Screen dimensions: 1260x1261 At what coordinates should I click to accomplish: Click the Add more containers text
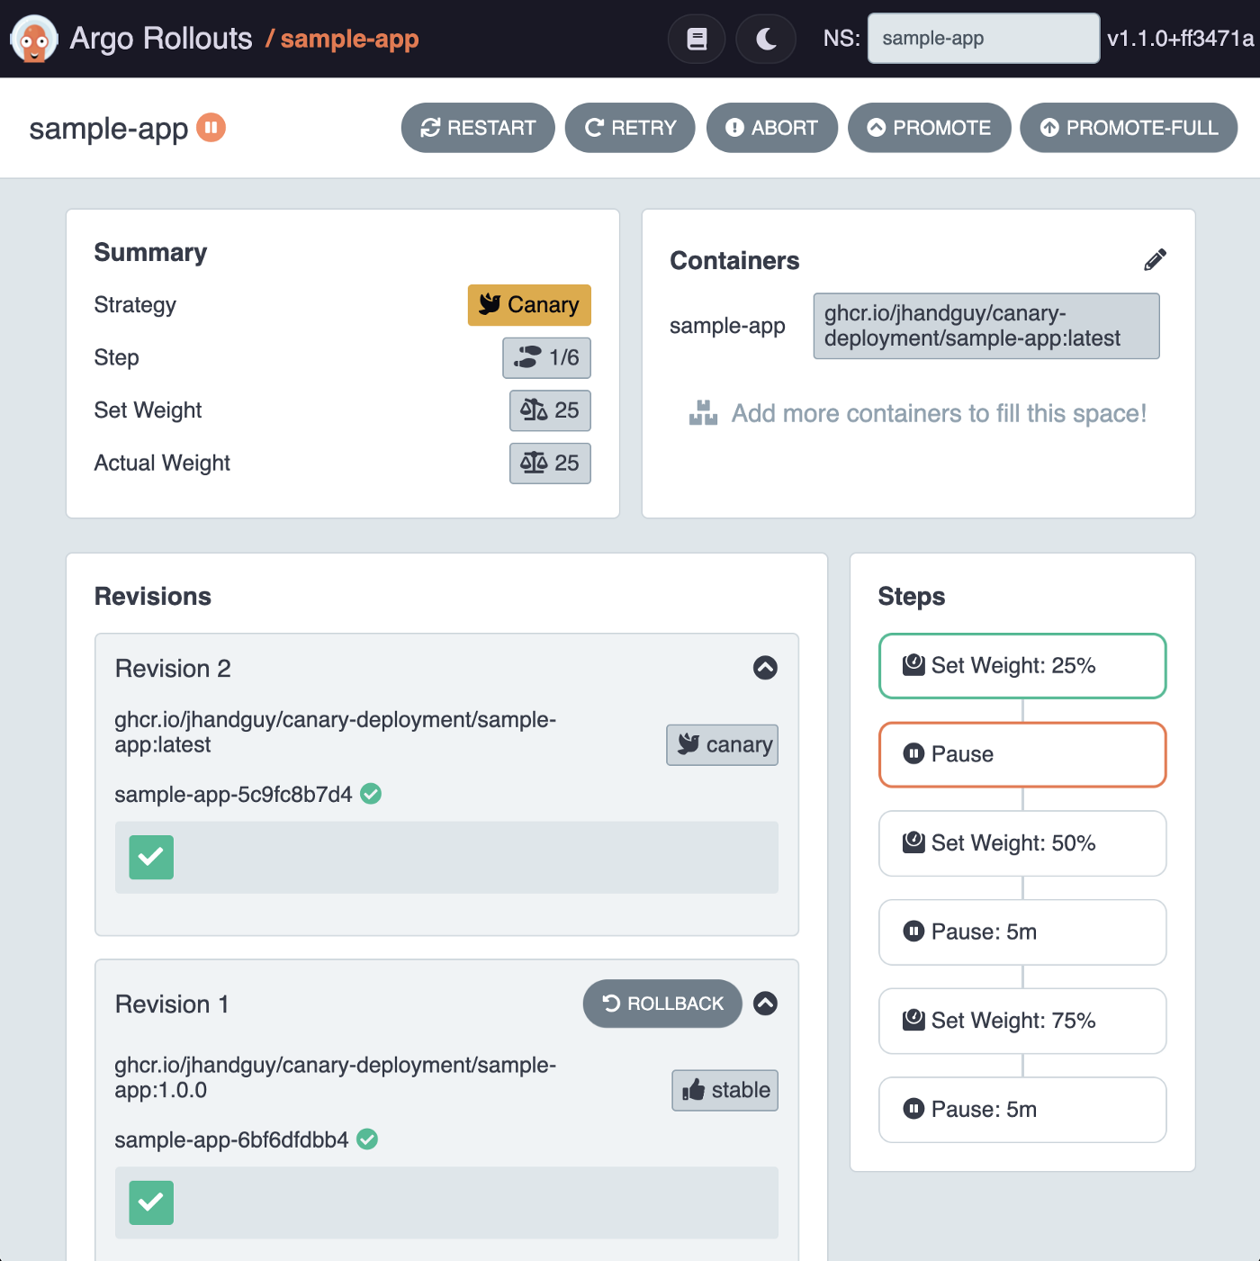[939, 414]
